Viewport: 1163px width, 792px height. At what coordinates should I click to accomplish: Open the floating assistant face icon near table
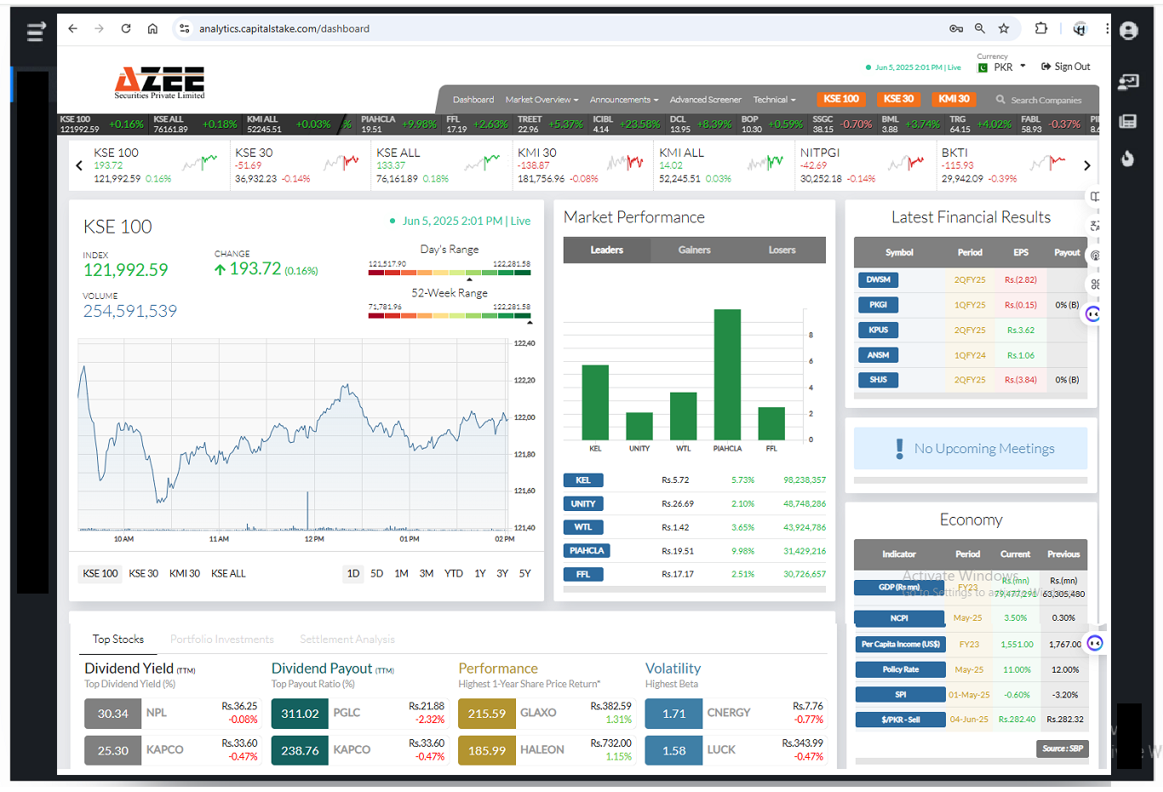[x=1093, y=314]
